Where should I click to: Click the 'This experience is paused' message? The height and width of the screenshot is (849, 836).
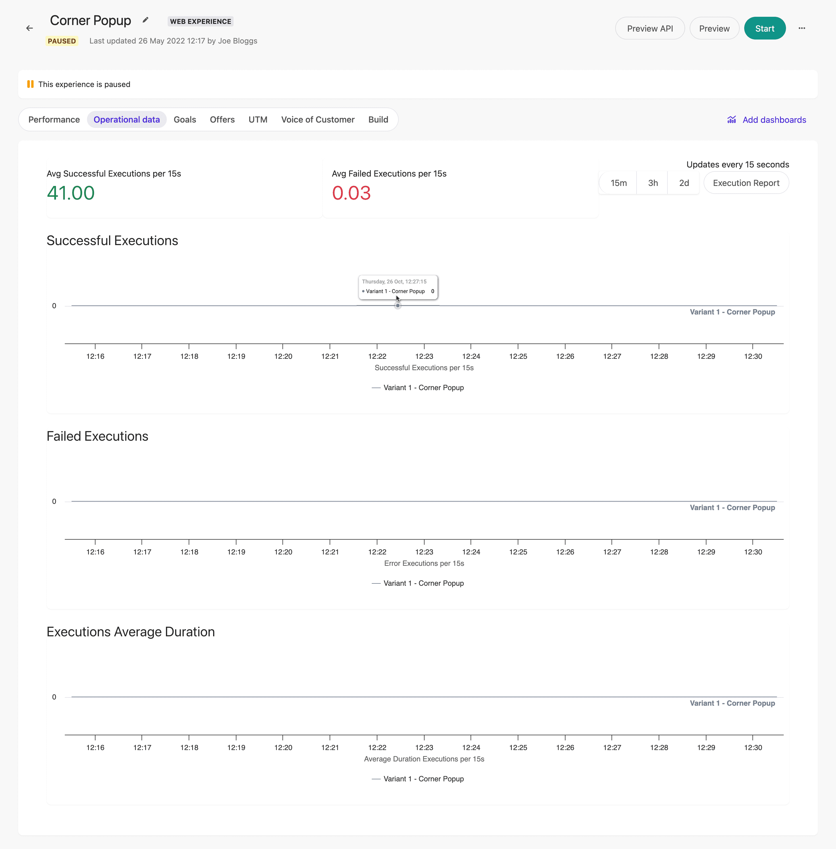coord(84,84)
